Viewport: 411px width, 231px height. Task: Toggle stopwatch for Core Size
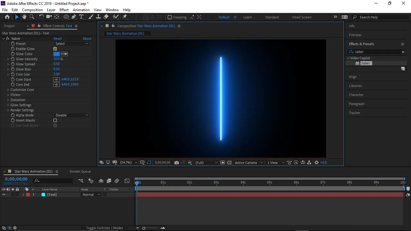click(13, 74)
